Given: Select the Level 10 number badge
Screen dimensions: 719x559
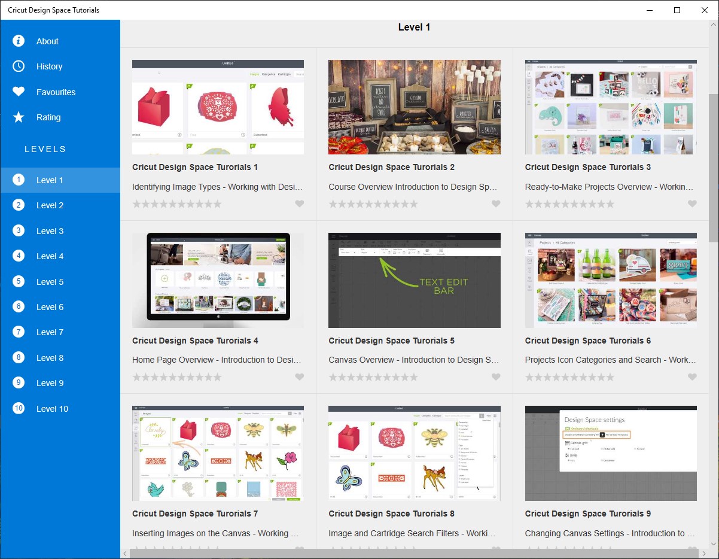Looking at the screenshot, I should point(19,408).
